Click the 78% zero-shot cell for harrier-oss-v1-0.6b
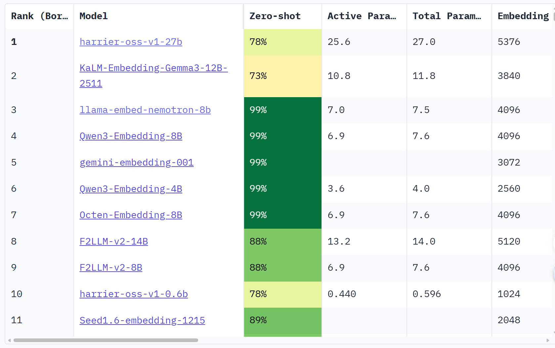The image size is (555, 348). [x=283, y=294]
